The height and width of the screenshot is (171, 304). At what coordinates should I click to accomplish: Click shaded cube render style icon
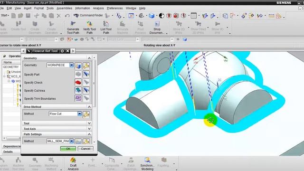(152, 16)
